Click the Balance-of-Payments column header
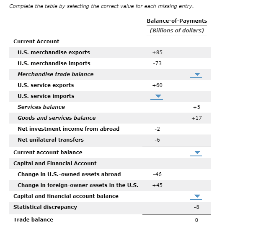The image size is (253, 232). coord(177,21)
